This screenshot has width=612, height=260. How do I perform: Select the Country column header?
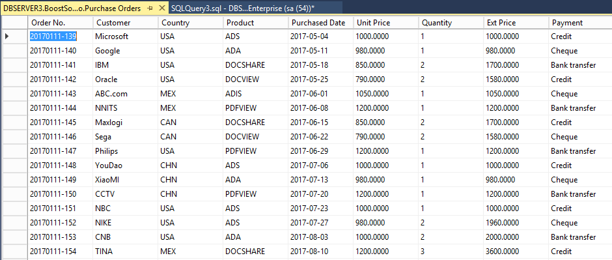coord(191,23)
